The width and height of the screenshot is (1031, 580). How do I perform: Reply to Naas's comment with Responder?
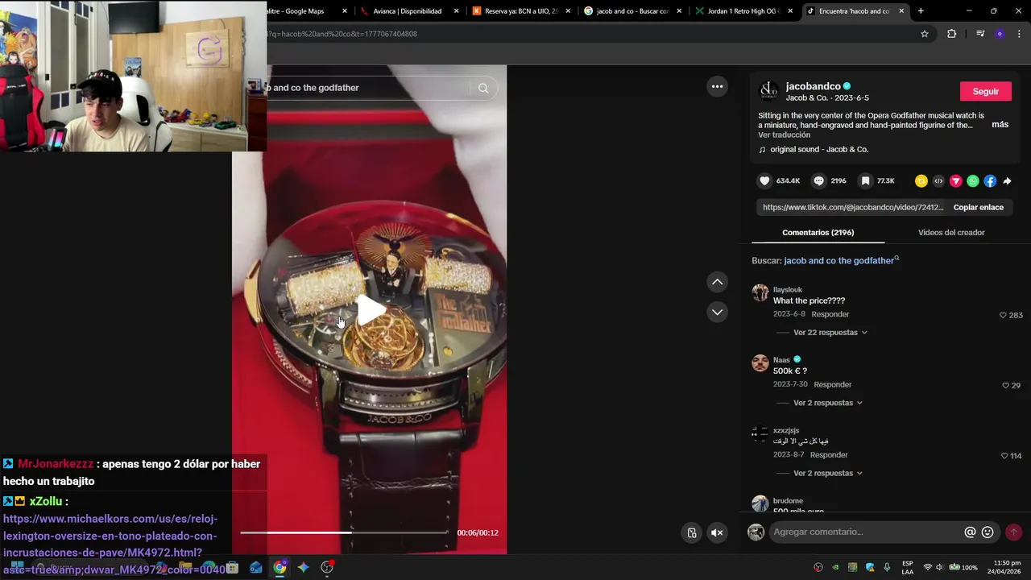click(x=832, y=384)
